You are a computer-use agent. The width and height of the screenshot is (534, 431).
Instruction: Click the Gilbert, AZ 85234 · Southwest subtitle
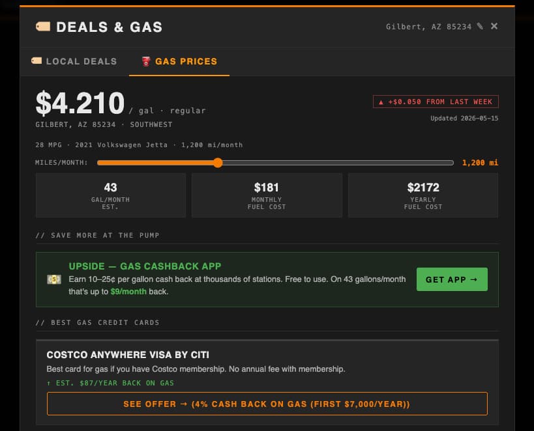(104, 124)
